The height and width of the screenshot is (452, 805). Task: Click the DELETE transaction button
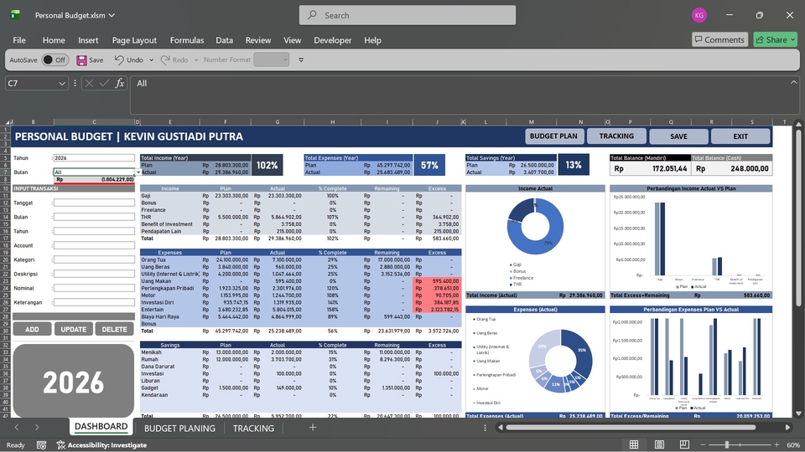tap(114, 329)
